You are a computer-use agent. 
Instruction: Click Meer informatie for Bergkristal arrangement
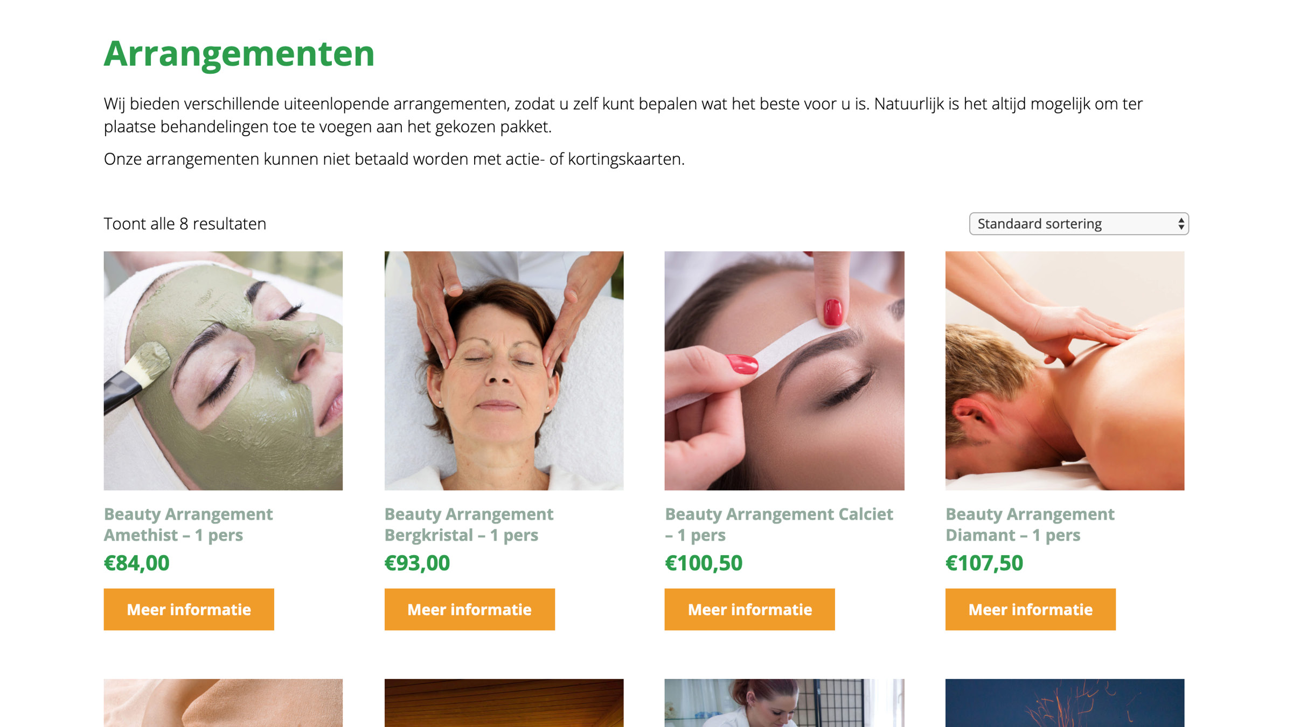tap(469, 609)
